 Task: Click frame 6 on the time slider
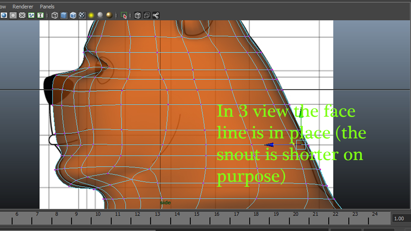17,214
